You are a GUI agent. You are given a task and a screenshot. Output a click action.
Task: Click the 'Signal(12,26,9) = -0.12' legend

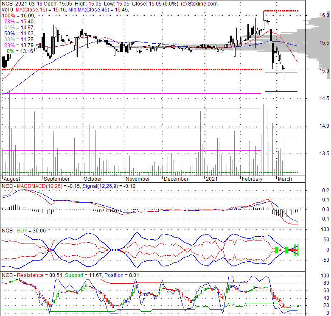109,186
